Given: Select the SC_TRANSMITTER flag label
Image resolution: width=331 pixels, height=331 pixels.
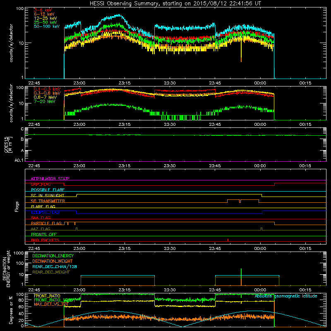Looking at the screenshot, I should point(48,201).
